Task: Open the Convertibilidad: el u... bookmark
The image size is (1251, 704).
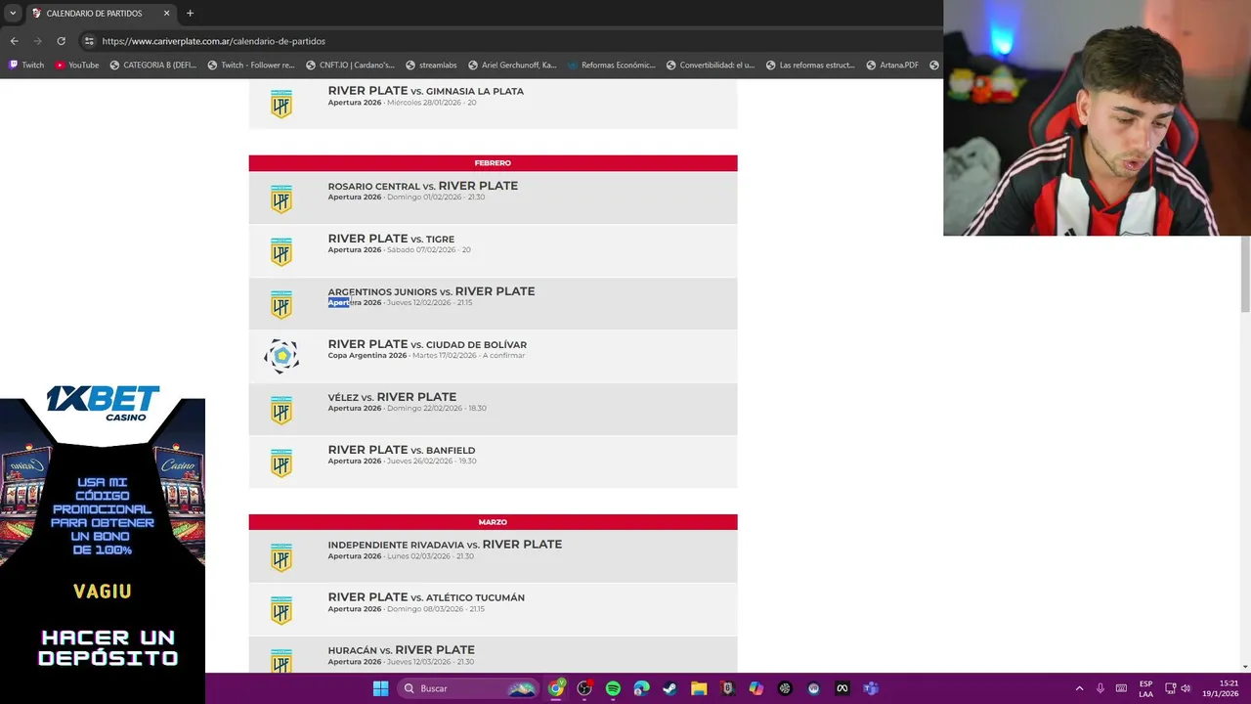Action: [x=711, y=65]
